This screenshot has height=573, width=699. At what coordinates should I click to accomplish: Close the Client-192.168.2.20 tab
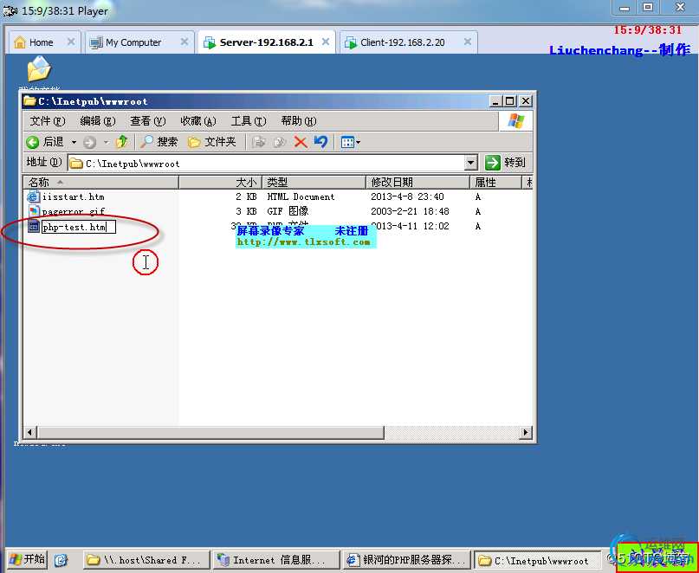(x=467, y=42)
